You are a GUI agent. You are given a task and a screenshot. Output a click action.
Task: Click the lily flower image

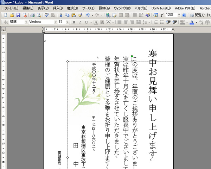tap(89, 89)
